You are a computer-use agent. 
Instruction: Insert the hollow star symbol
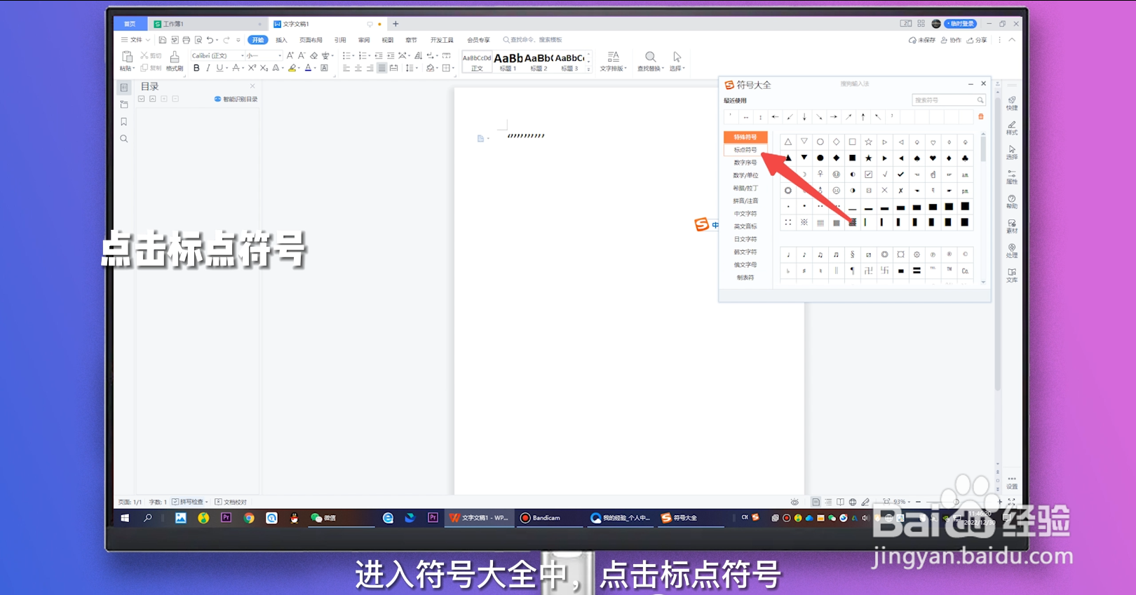[868, 142]
